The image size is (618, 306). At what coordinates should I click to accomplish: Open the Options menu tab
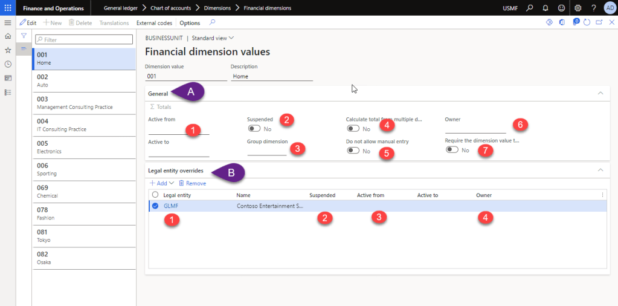(190, 23)
